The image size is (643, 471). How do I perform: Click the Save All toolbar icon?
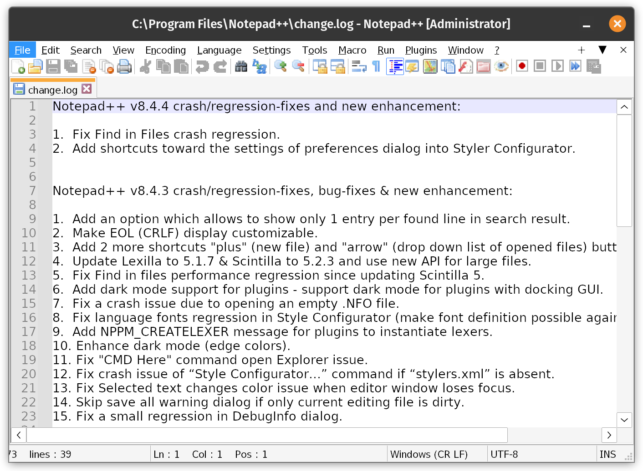point(71,66)
